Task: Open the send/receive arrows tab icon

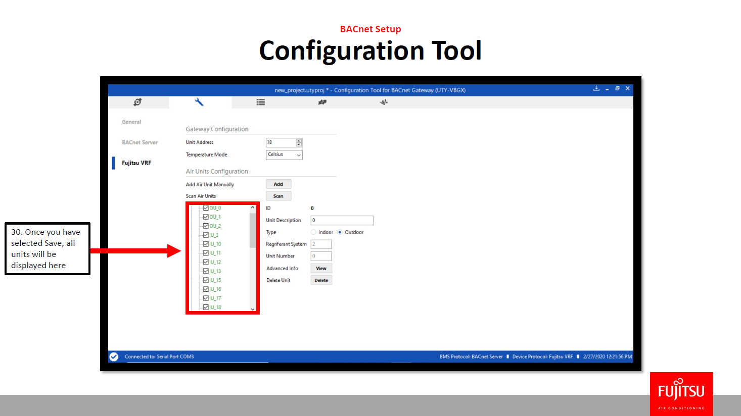Action: [322, 102]
